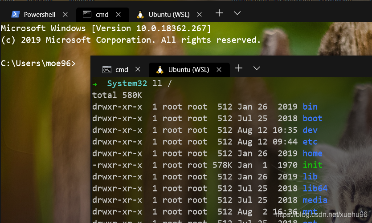Close Ubuntu (WSL) tab in front window
The height and width of the screenshot is (223, 372).
coord(219,70)
